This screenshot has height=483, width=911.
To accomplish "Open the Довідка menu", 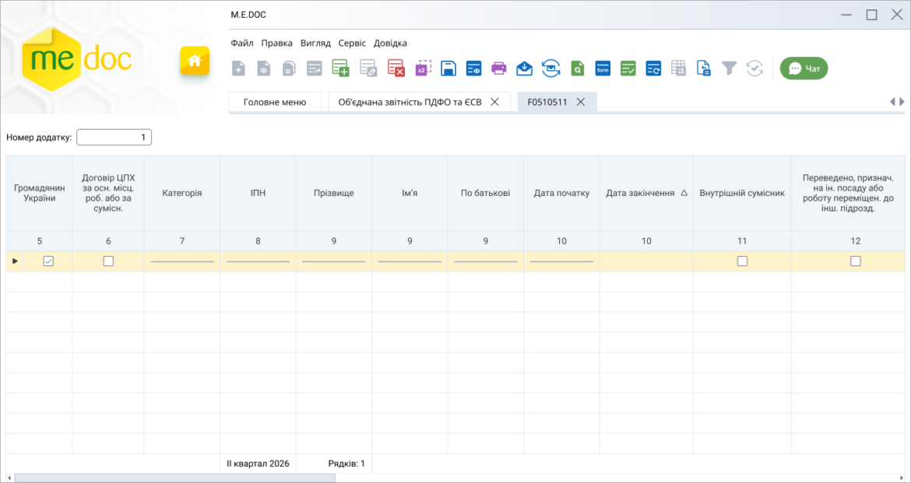I will click(x=390, y=43).
